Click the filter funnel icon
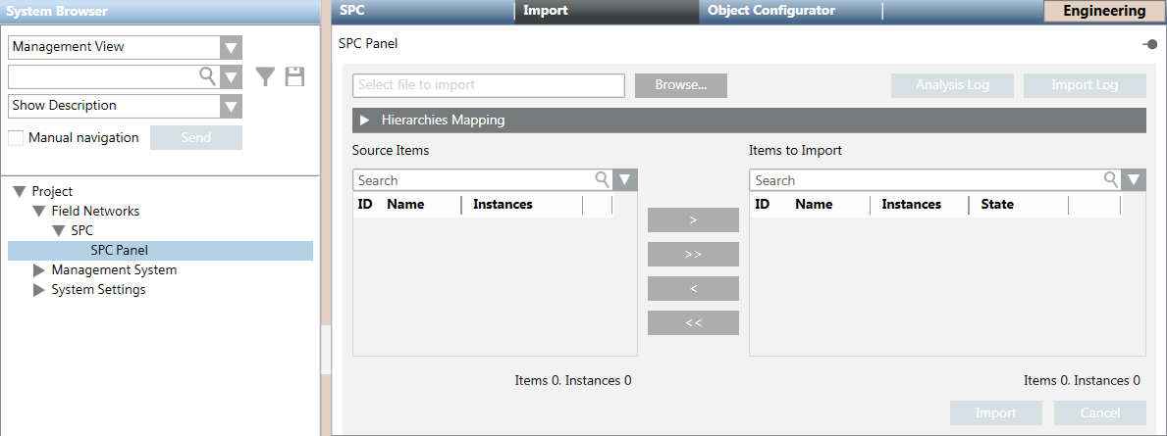This screenshot has width=1167, height=436. [x=265, y=76]
